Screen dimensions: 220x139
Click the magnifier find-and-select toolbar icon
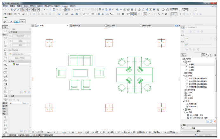(x=80, y=10)
